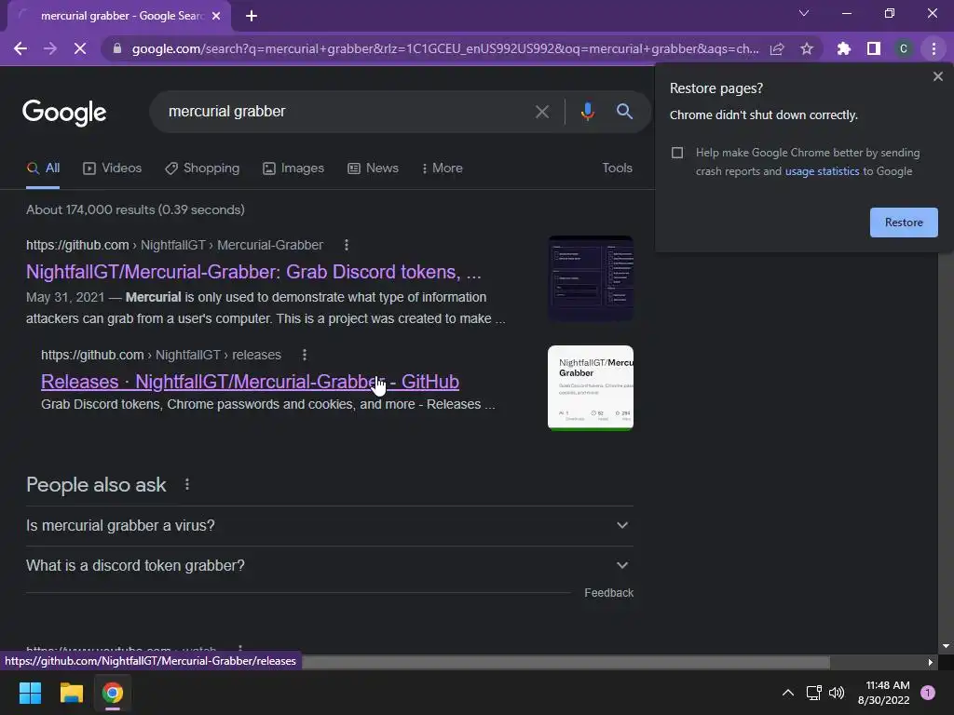Click the address bar URL
954x715 pixels.
click(445, 48)
